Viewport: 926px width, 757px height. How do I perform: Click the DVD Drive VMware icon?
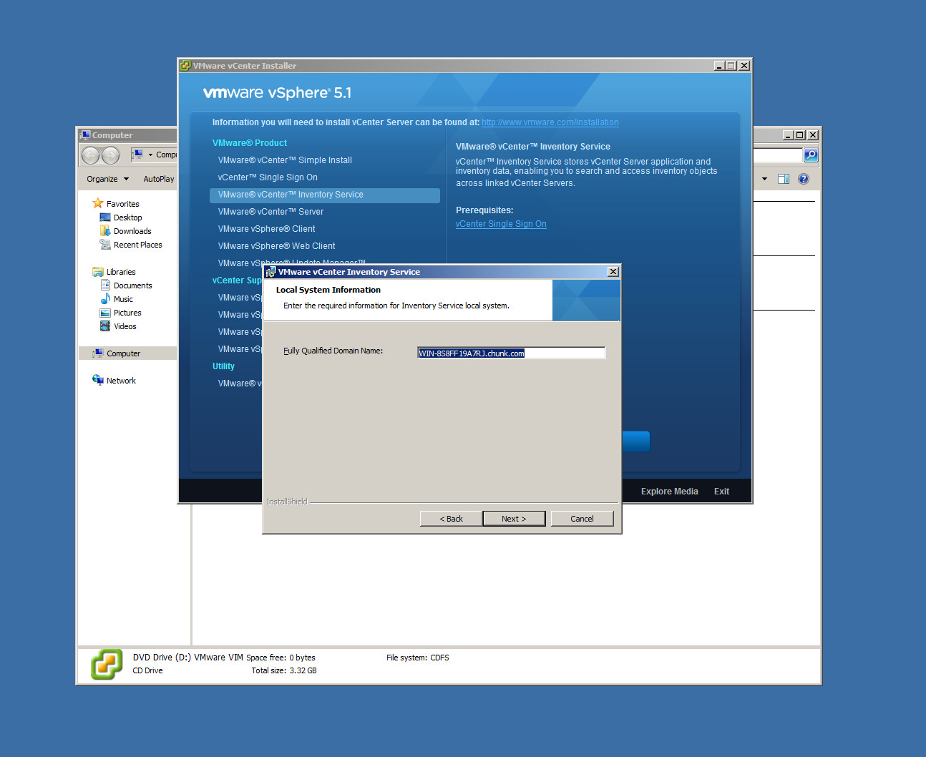(107, 665)
